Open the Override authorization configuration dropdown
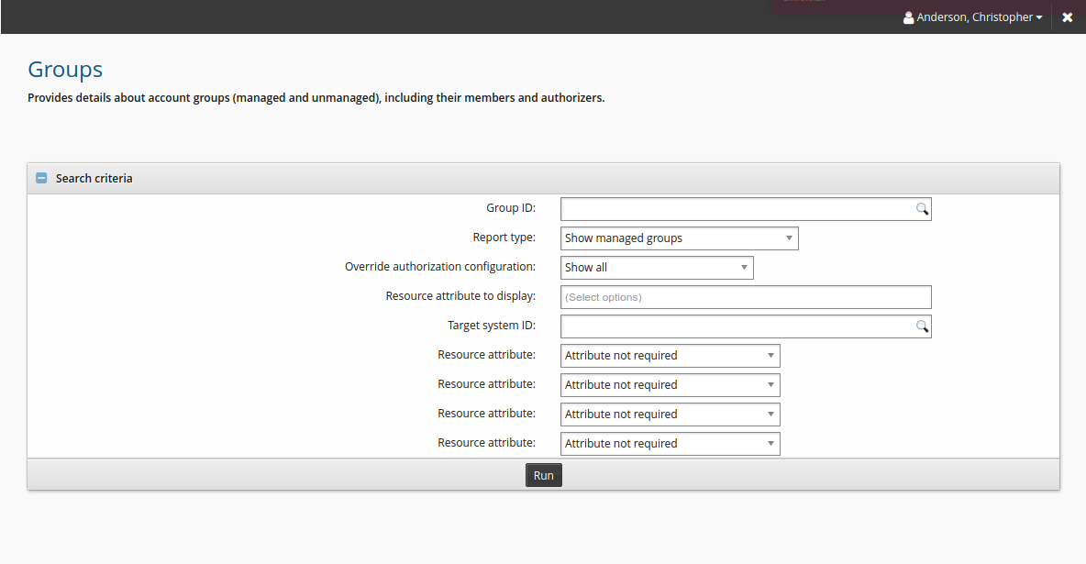The height and width of the screenshot is (564, 1086). 657,268
